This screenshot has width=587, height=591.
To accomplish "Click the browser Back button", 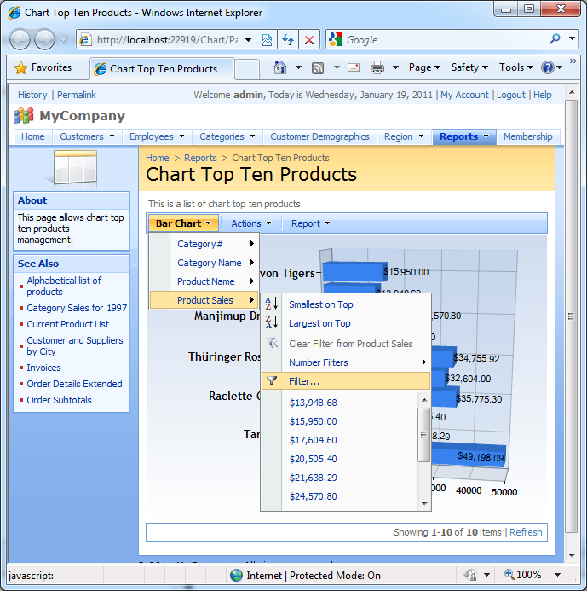I will [20, 39].
